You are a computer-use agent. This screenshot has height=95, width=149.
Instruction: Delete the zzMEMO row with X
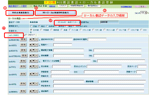[x=36, y=91]
